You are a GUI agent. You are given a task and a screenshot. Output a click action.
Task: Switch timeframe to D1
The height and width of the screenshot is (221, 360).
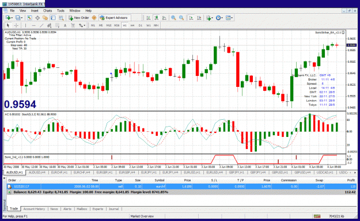click(141, 25)
